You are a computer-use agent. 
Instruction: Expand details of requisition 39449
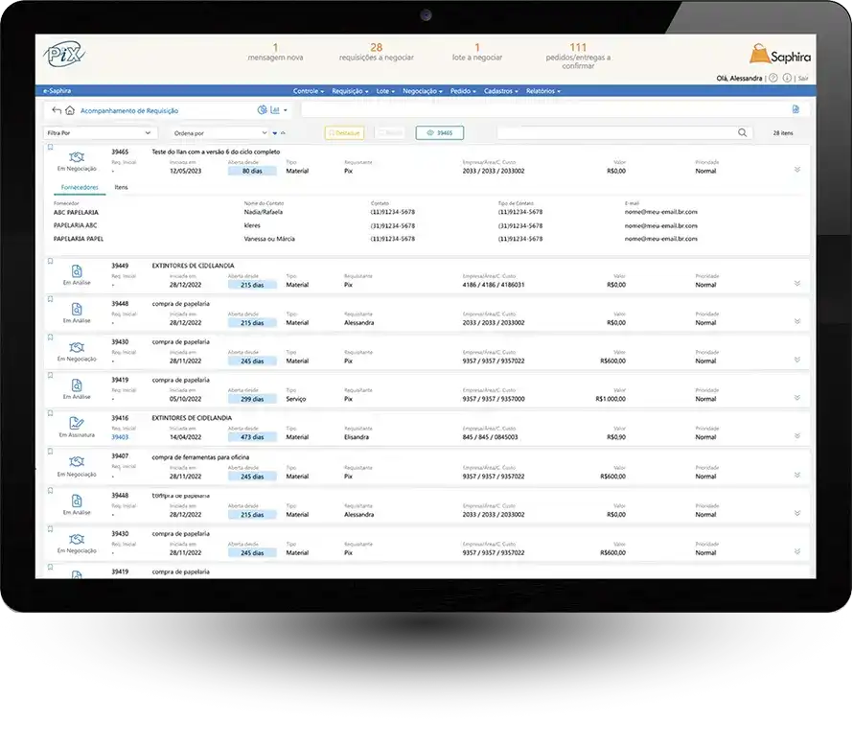point(796,283)
